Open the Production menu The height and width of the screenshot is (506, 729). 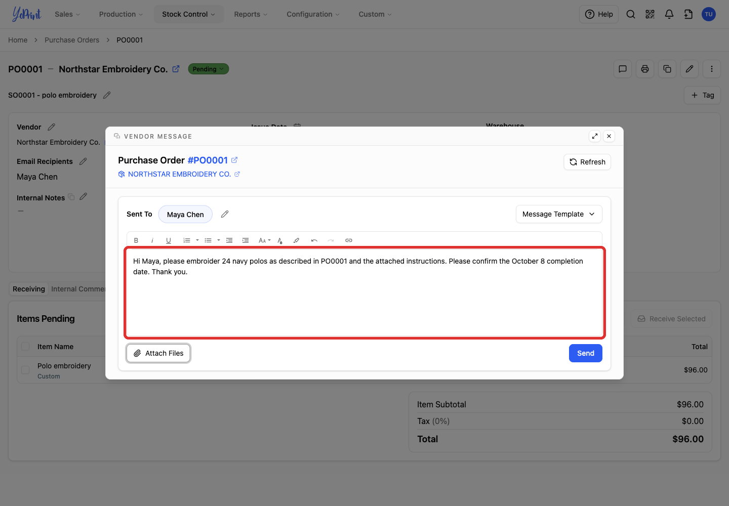pyautogui.click(x=121, y=14)
